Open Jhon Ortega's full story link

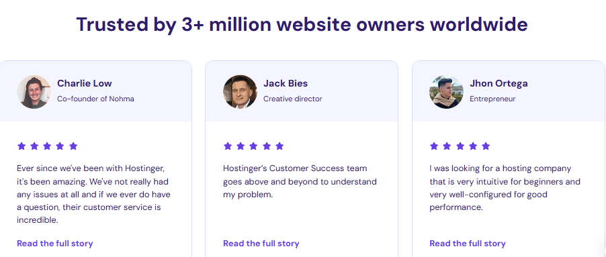(468, 244)
